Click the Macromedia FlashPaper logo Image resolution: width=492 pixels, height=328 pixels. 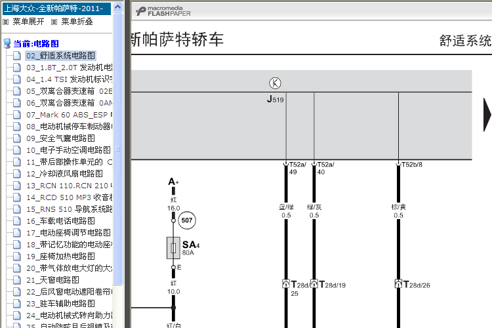163,11
